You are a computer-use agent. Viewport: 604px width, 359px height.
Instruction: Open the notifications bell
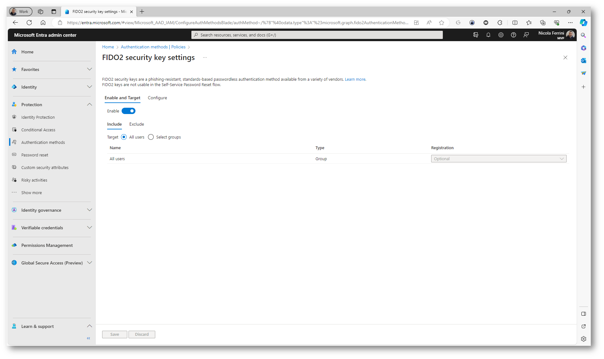[x=488, y=35]
